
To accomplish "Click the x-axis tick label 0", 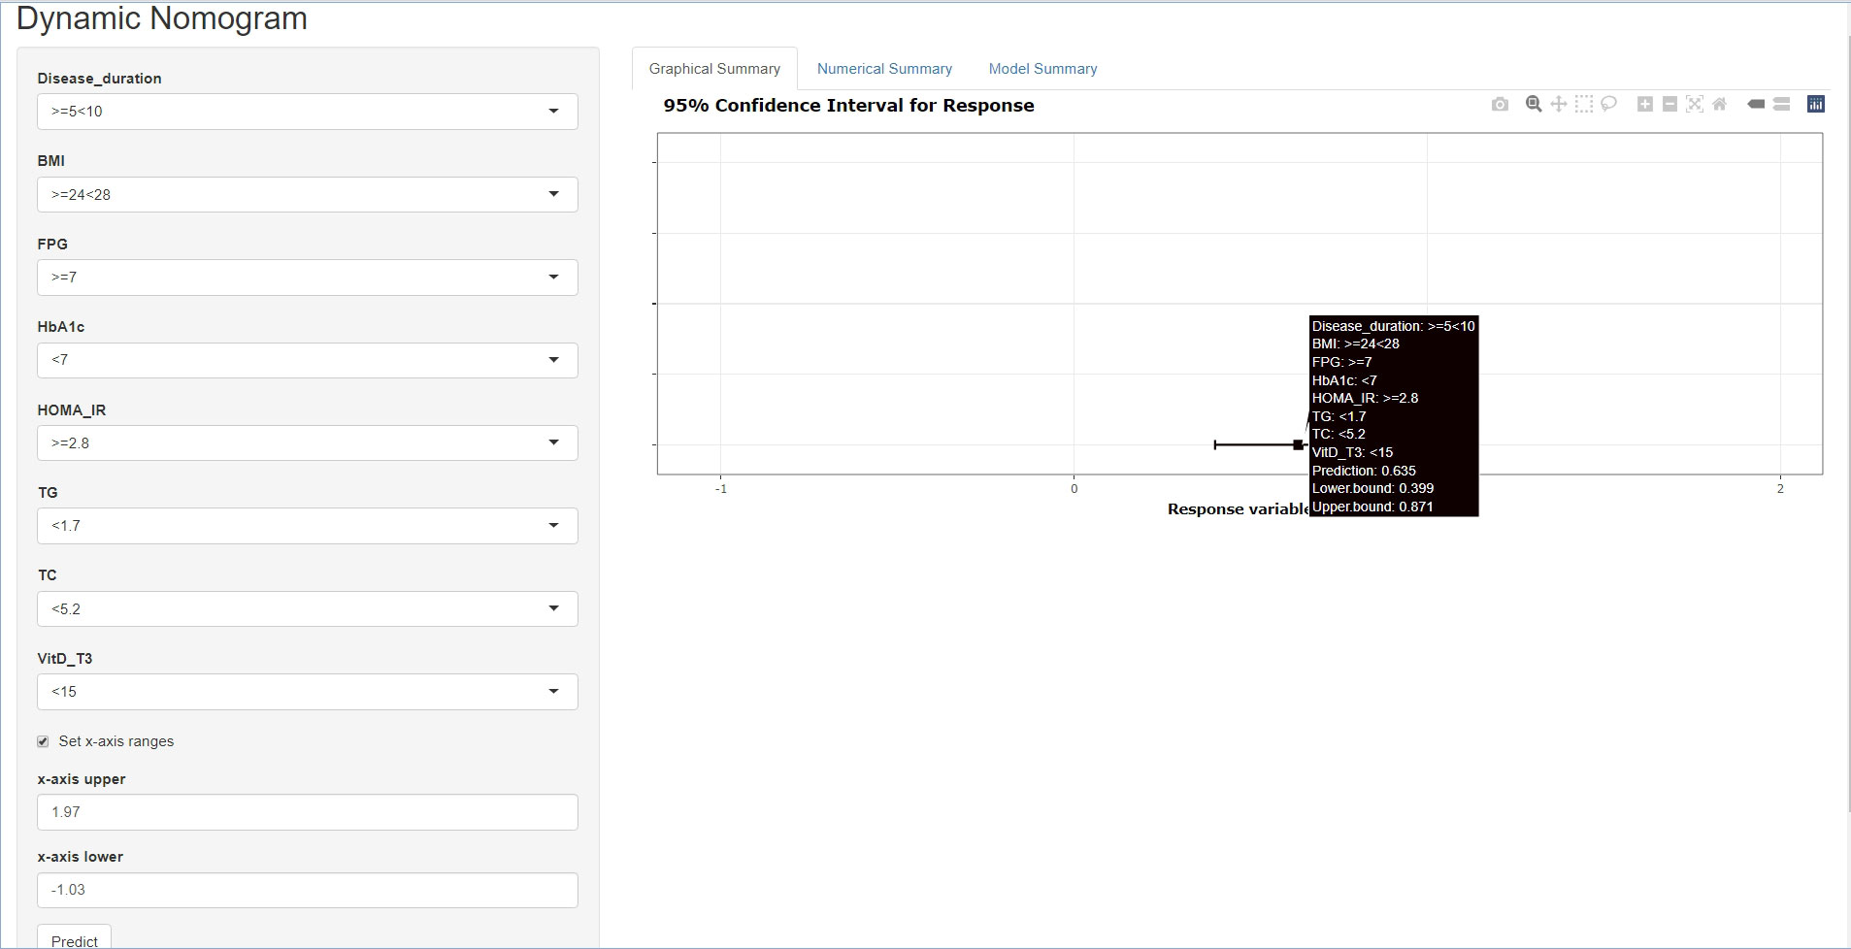I will (1074, 489).
